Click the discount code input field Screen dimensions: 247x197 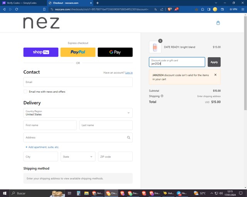point(177,62)
